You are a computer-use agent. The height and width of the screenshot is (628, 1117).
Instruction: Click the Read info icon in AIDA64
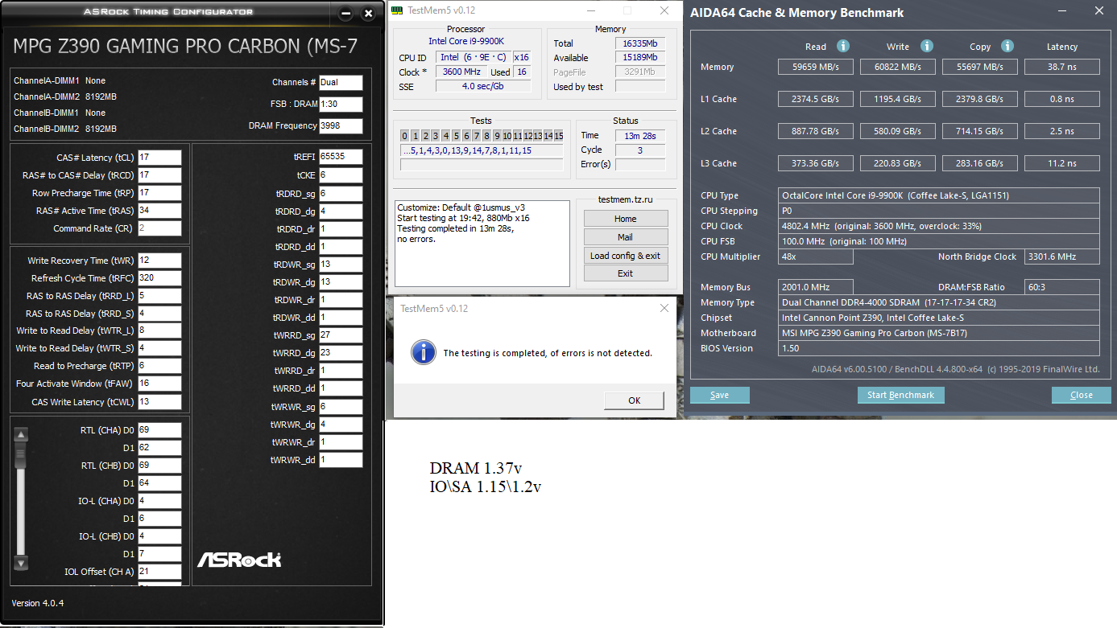[842, 46]
